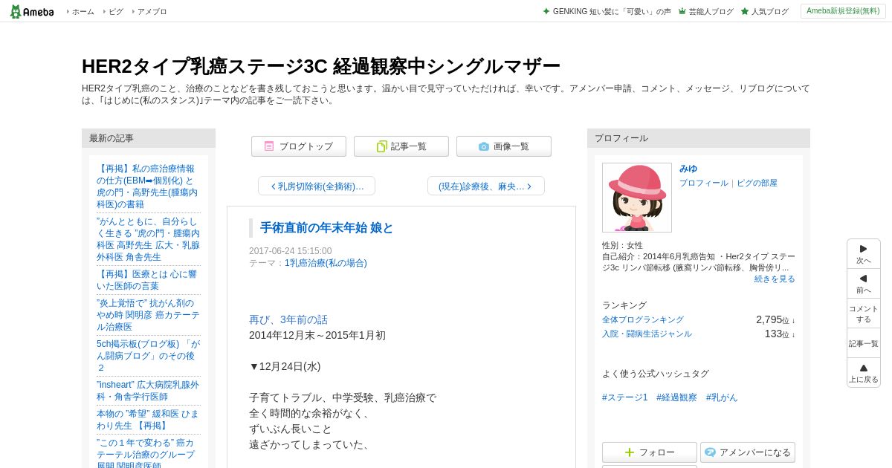Open 芸能人ブログ link
This screenshot has width=892, height=468.
click(x=705, y=11)
